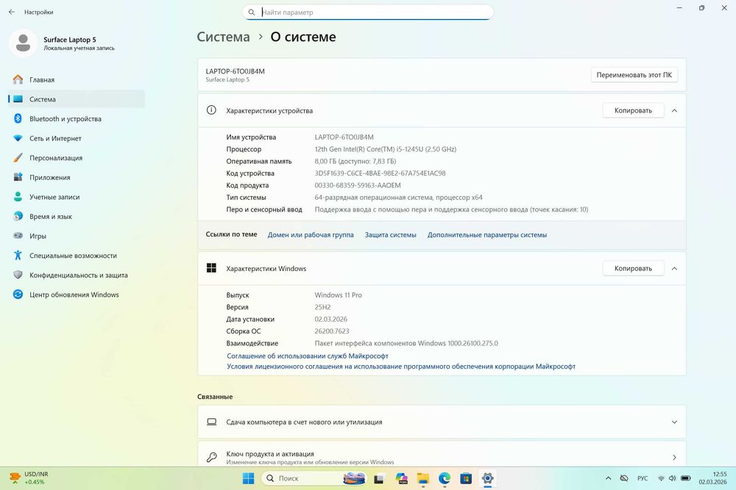Open Bluetooth и устройства settings
The image size is (736, 490).
[77, 119]
